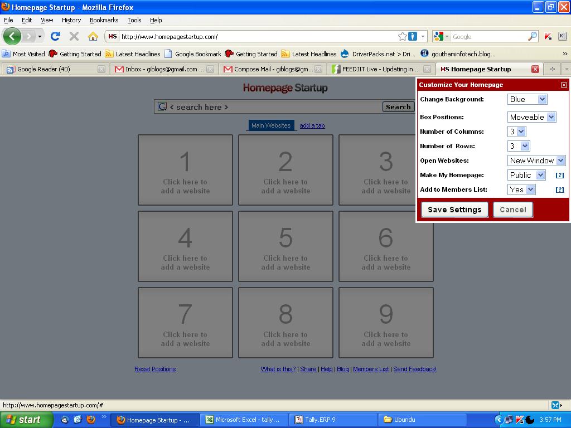Open Most Visited bookmarks folder
The image size is (571, 428).
23,54
